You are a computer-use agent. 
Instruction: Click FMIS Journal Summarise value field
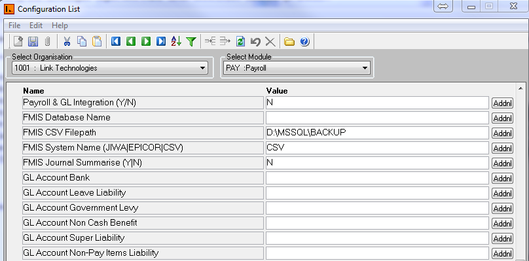pos(377,162)
